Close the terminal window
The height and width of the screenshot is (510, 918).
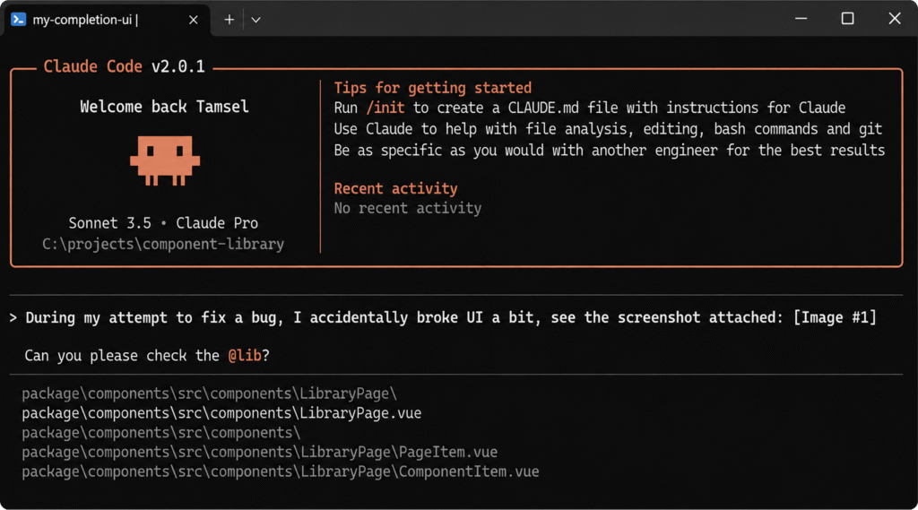[x=894, y=19]
